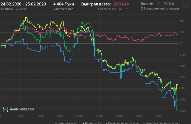Click the blue legend dot for 'Выиграл на шоудауне'
The image size is (191, 124).
(106, 123)
